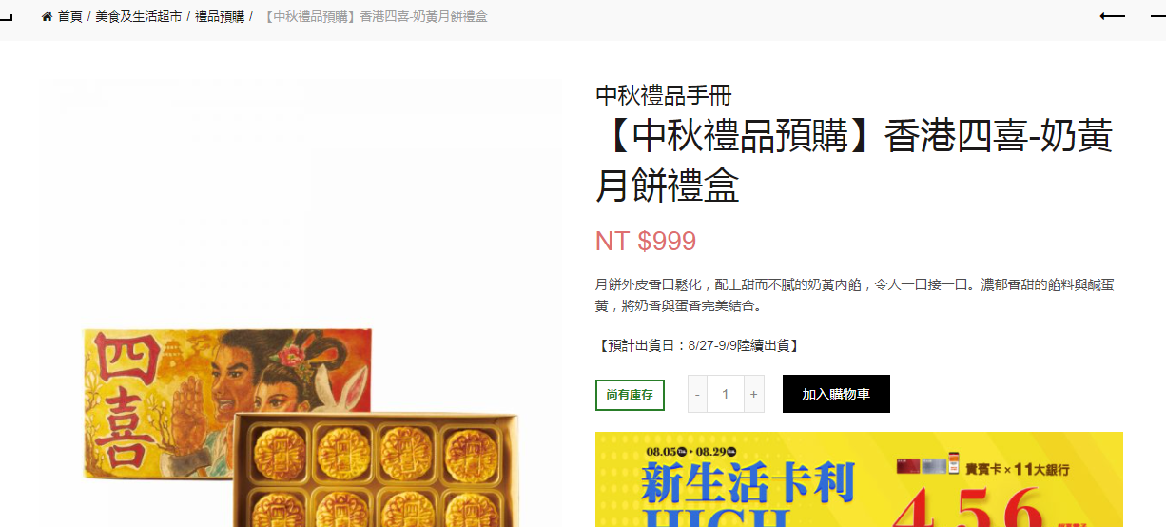Open the 首頁 breadcrumb link
Image resolution: width=1166 pixels, height=527 pixels.
pos(70,17)
